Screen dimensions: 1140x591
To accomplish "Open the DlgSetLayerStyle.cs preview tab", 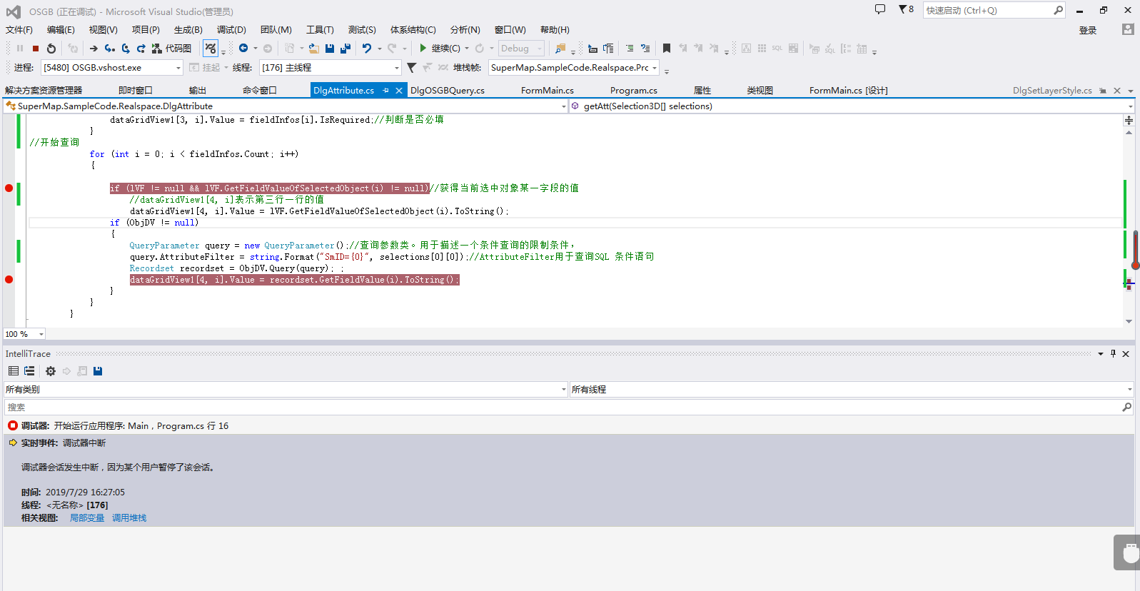I will pyautogui.click(x=1052, y=91).
